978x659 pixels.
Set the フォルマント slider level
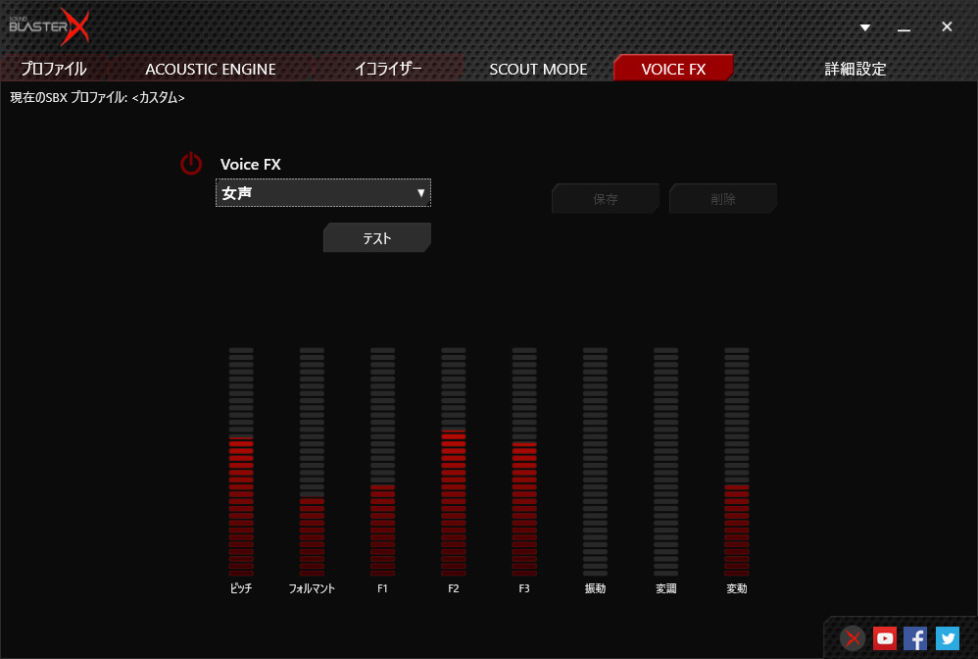coord(312,461)
